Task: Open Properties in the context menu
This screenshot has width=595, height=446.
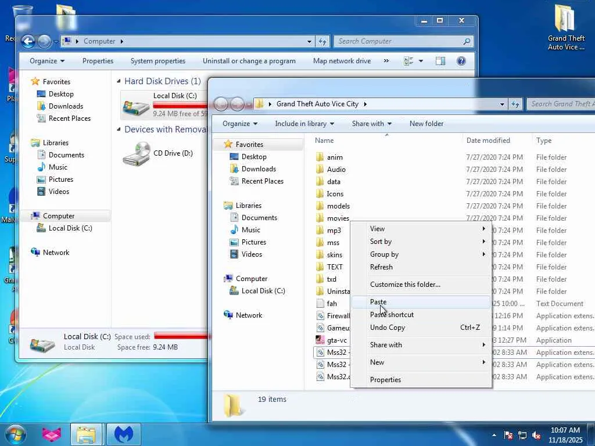Action: point(421,380)
